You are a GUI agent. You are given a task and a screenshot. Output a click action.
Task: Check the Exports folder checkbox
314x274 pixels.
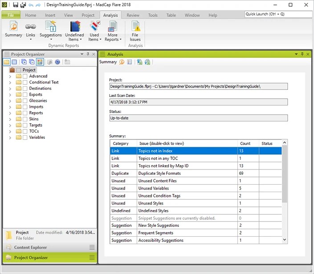tap(25, 95)
